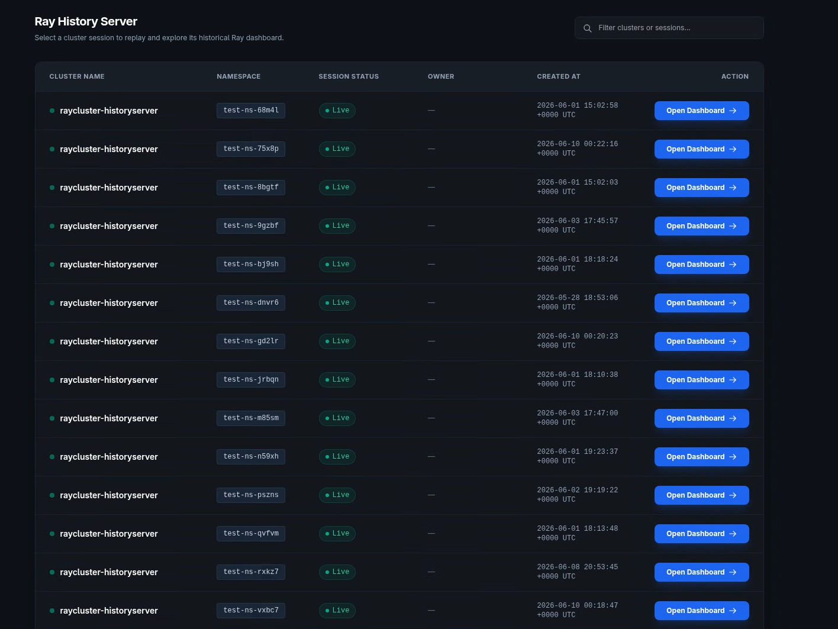
Task: Focus the Filter clusters or sessions field
Action: pyautogui.click(x=669, y=28)
